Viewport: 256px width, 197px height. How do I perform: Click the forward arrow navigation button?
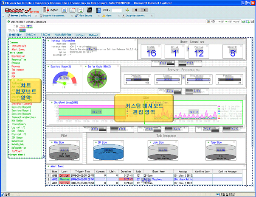(x=144, y=10)
